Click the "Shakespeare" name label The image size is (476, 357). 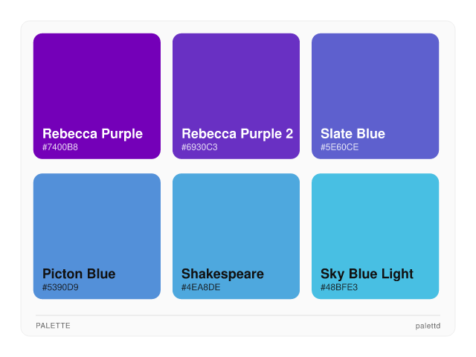coord(222,274)
